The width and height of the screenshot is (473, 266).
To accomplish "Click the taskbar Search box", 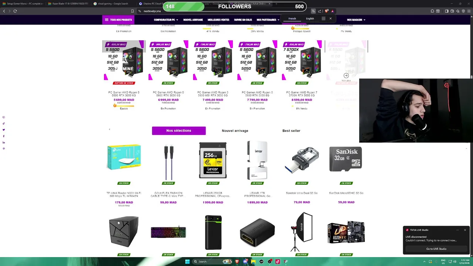I will tap(212, 262).
